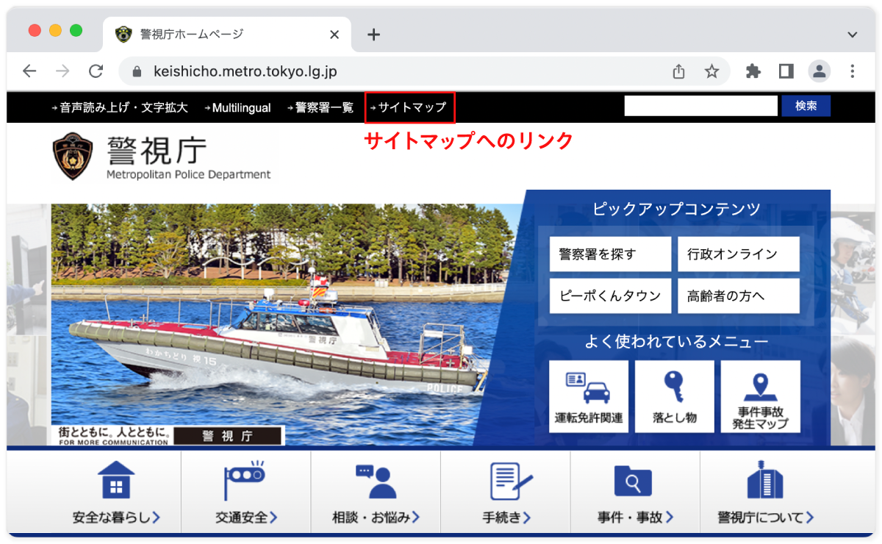Open the 警察署一覧 link
This screenshot has width=882, height=544.
click(x=320, y=107)
